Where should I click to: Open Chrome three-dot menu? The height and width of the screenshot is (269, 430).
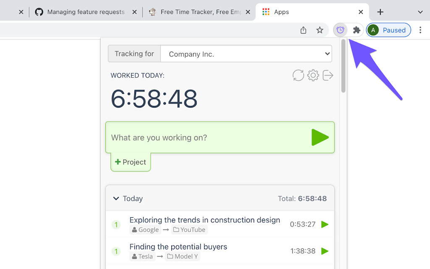[x=420, y=30]
